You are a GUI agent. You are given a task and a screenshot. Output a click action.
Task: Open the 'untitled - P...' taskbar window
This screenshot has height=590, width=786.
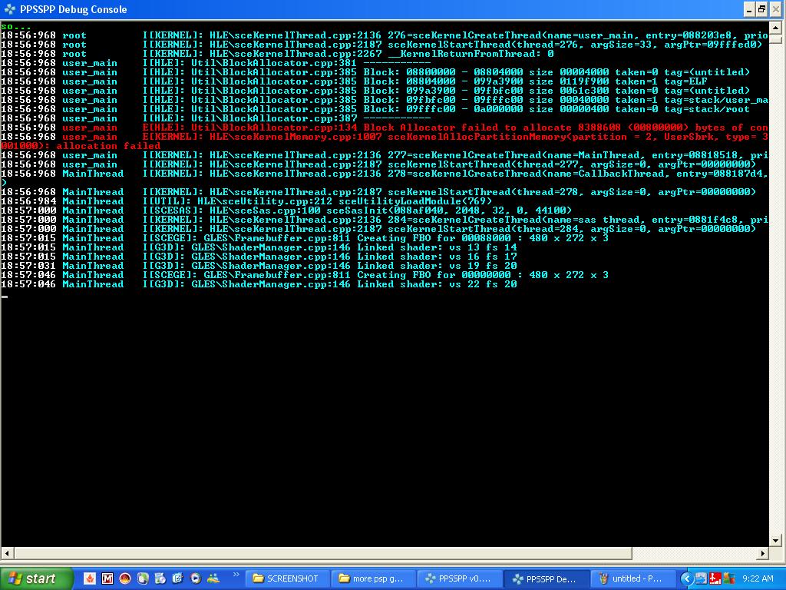pyautogui.click(x=632, y=578)
